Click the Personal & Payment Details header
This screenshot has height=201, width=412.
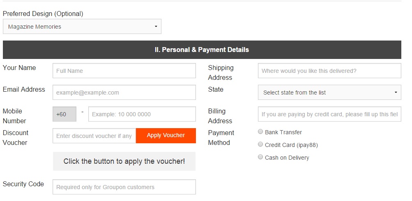click(x=202, y=50)
